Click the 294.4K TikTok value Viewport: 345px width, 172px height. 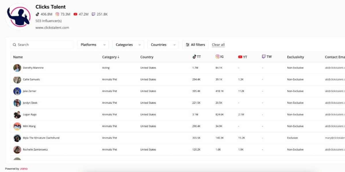point(196,80)
